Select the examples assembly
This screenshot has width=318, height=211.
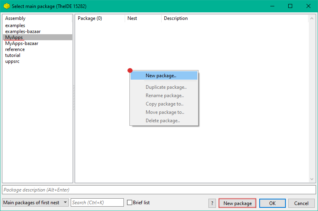coord(15,25)
